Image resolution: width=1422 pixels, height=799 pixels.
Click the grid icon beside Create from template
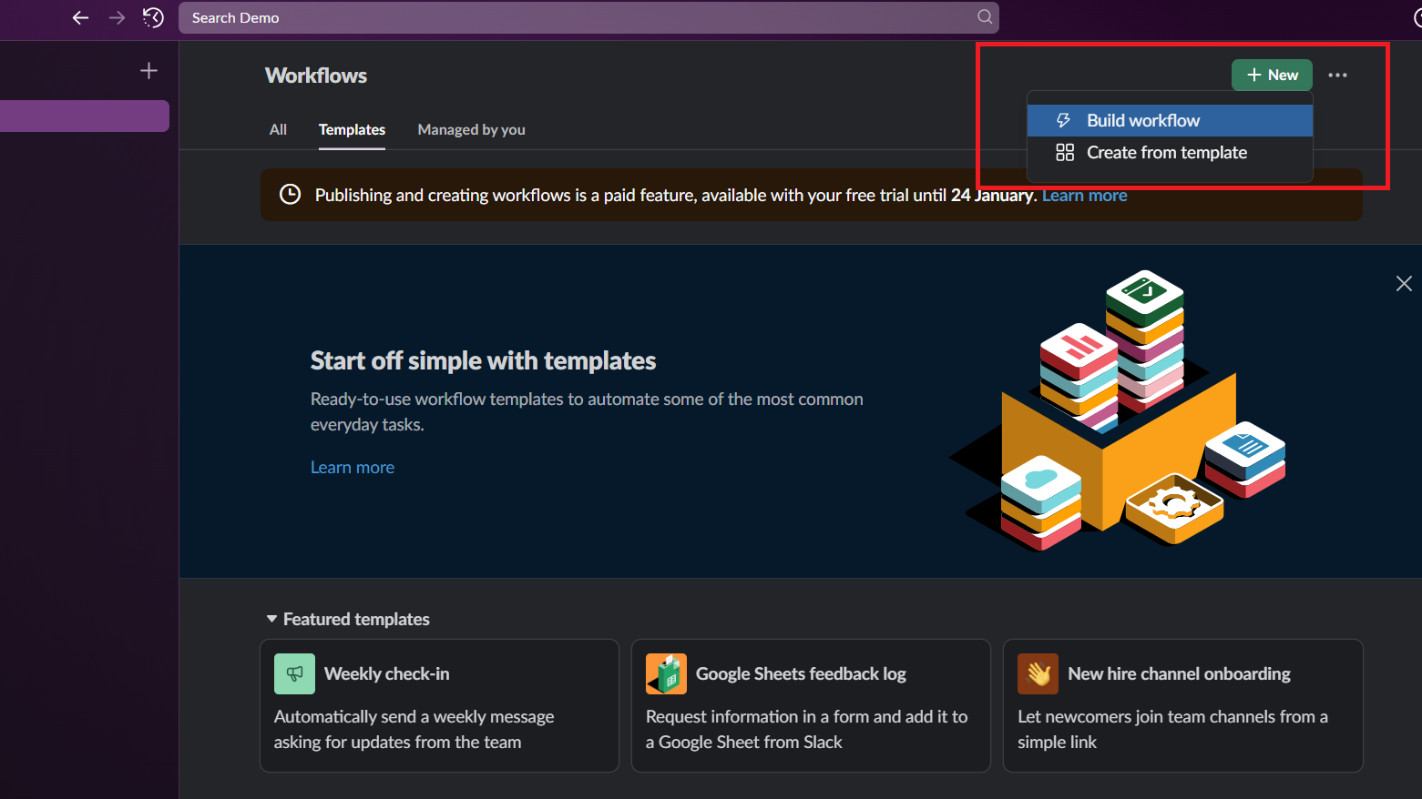click(1064, 152)
